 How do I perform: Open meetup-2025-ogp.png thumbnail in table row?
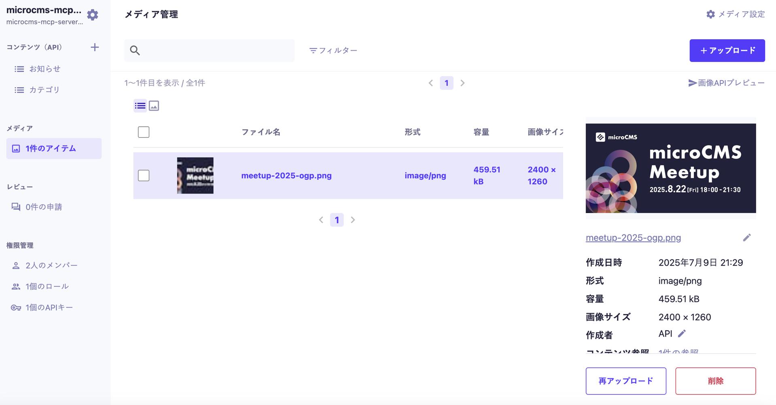pyautogui.click(x=195, y=175)
